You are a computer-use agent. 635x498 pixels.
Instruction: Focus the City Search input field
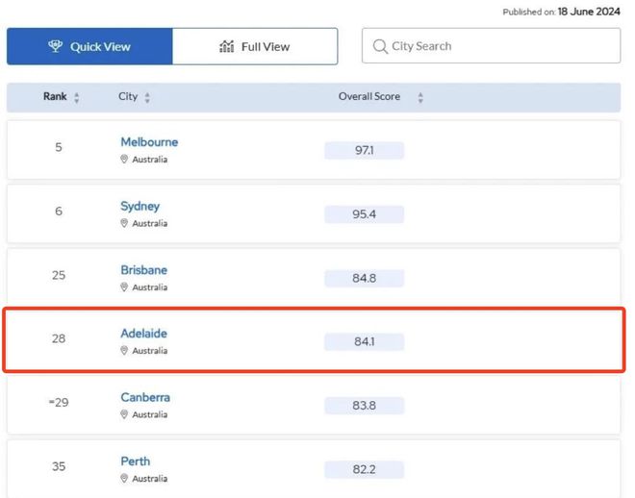tap(491, 46)
